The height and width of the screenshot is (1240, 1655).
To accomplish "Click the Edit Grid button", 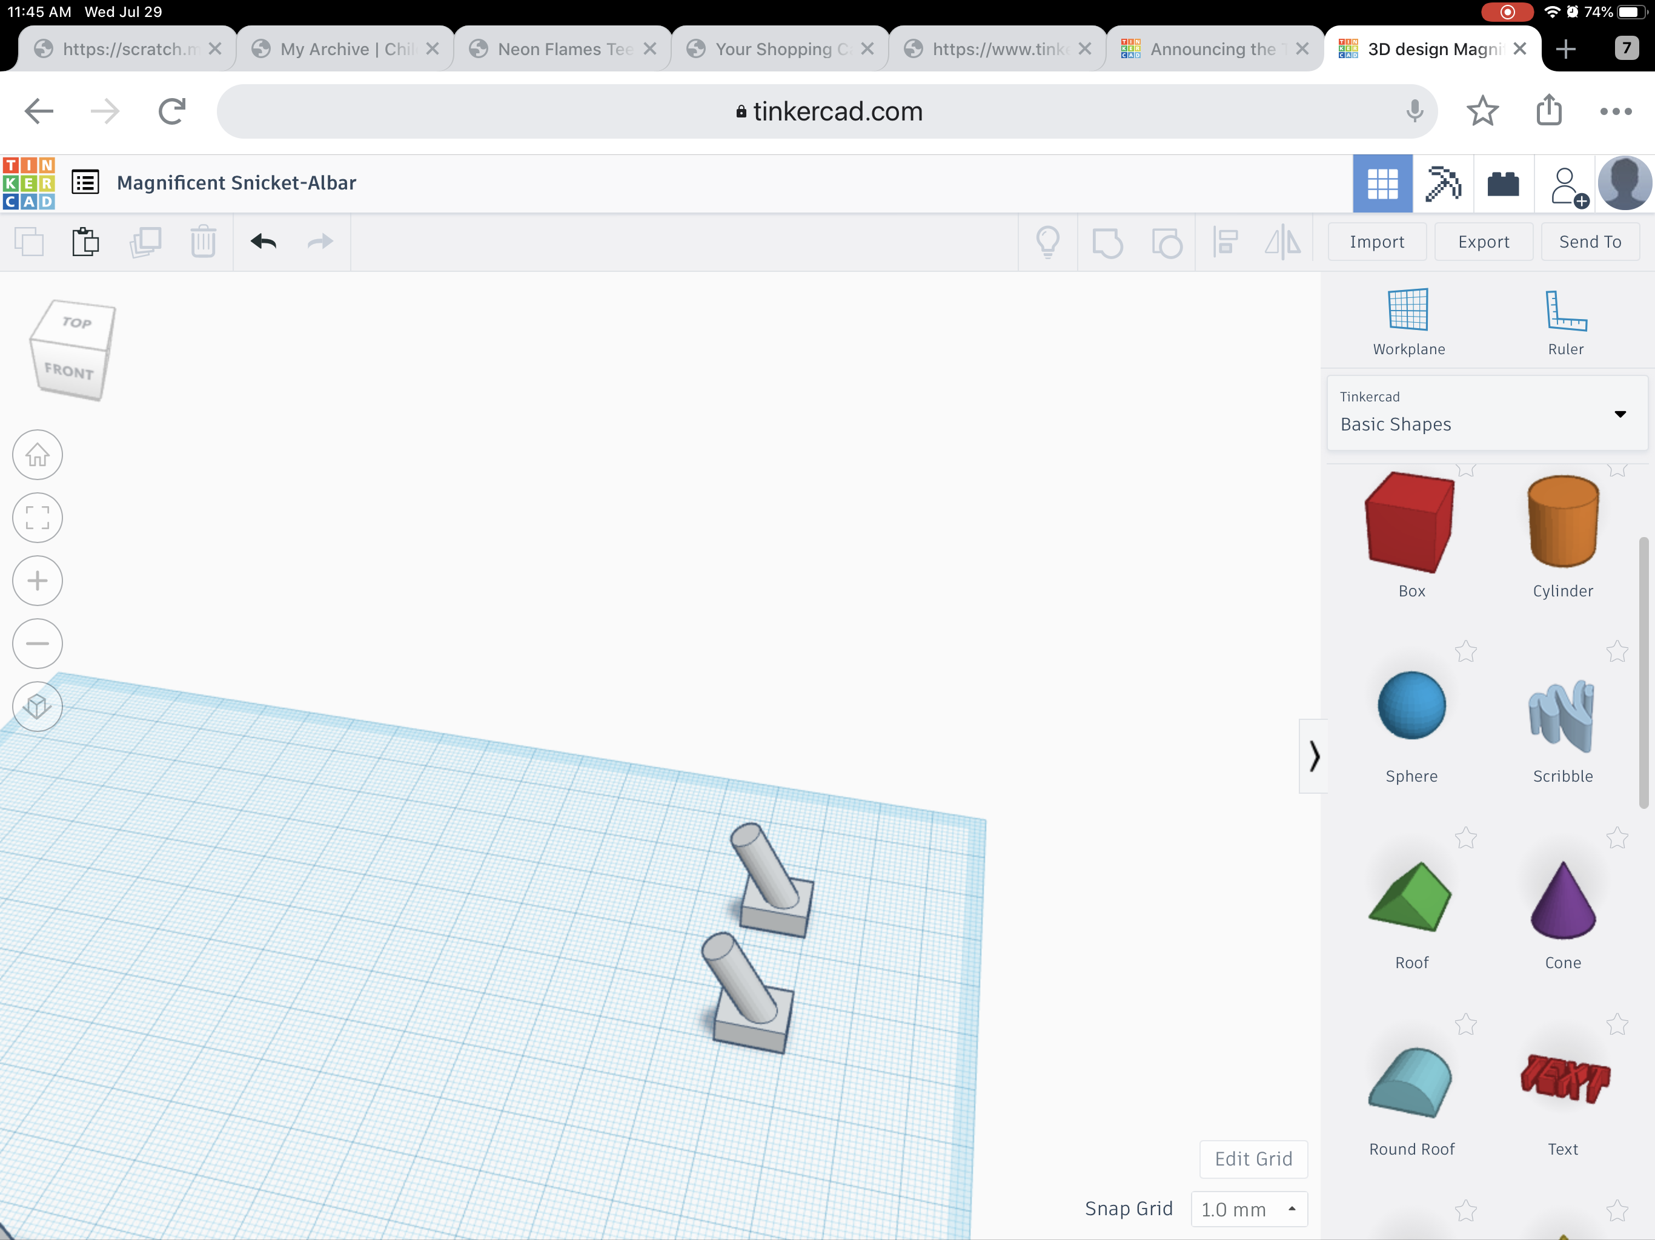I will pos(1253,1158).
